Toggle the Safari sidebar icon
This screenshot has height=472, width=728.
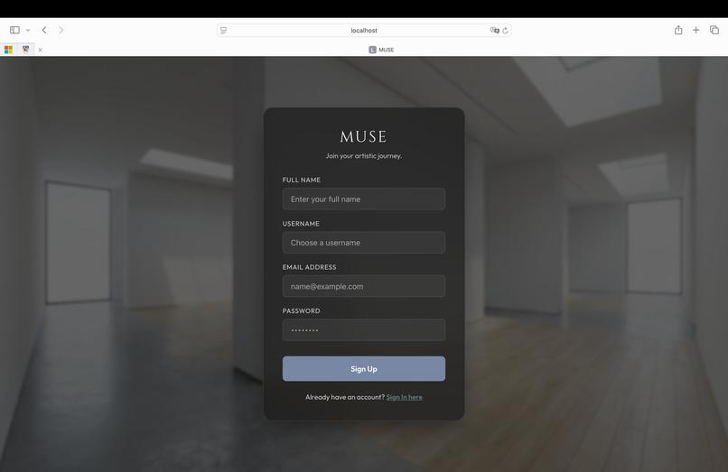coord(14,30)
